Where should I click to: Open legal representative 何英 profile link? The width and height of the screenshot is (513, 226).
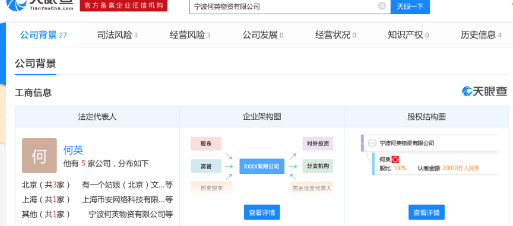coord(73,150)
